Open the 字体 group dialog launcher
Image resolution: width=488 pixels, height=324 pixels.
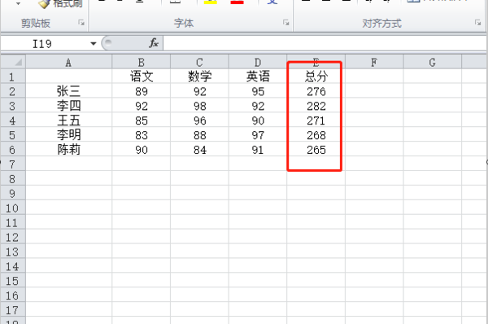tap(285, 23)
